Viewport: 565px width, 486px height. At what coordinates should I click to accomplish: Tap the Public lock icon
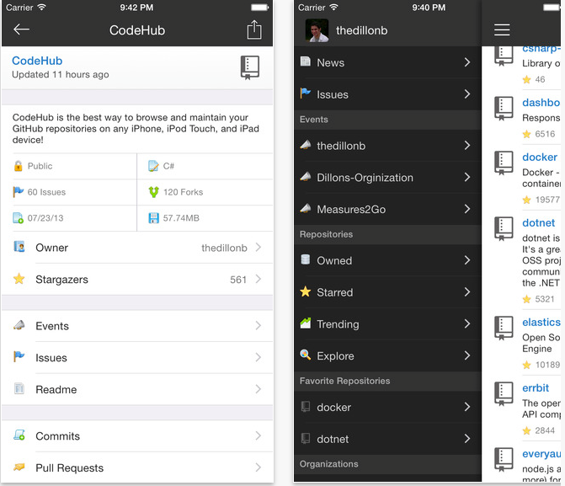[18, 166]
